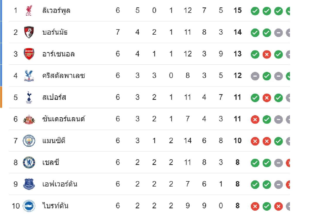Click the Tottenham Spurs club crest
This screenshot has height=216, width=309.
(29, 97)
